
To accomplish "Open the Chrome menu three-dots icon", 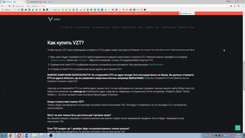I will click(243, 6).
